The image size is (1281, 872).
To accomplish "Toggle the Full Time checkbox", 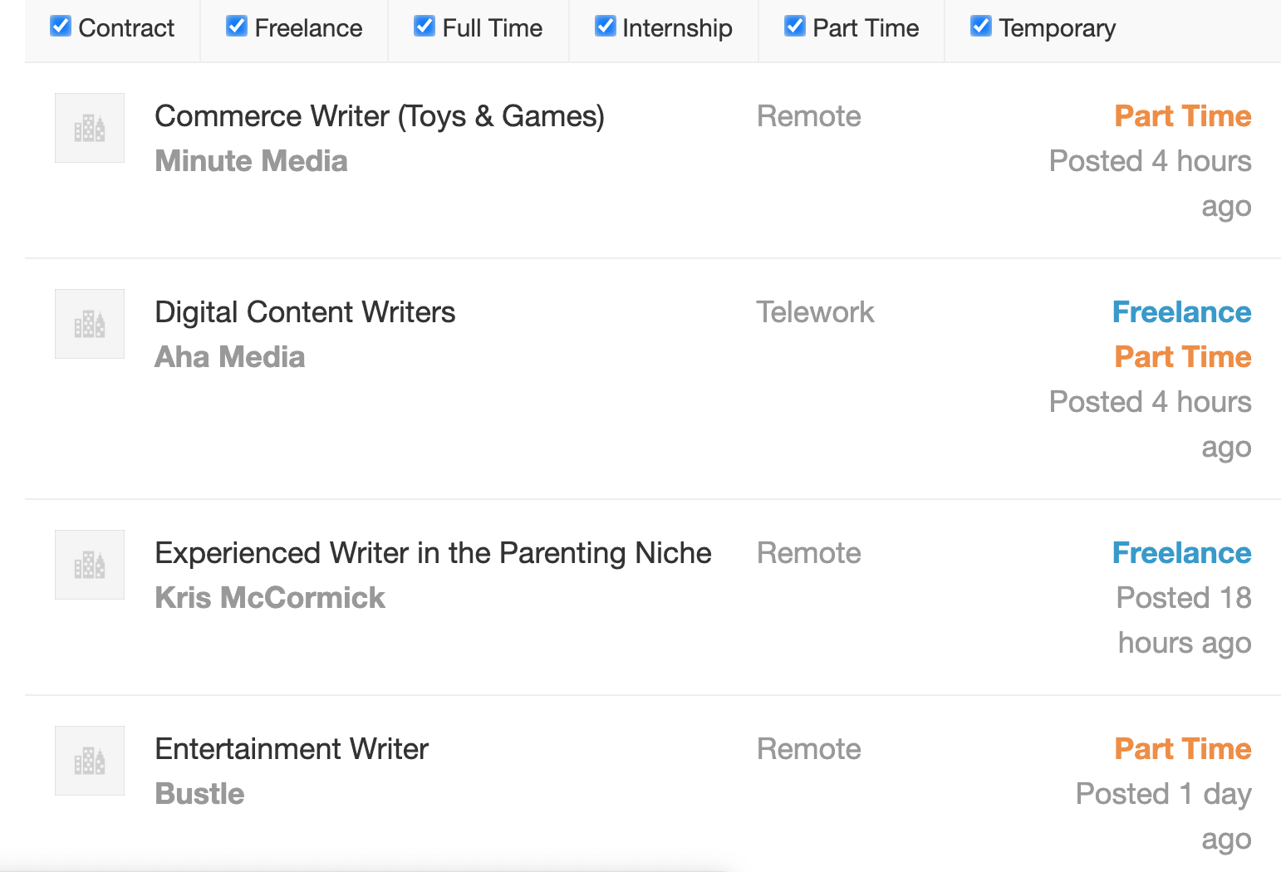I will (x=425, y=27).
